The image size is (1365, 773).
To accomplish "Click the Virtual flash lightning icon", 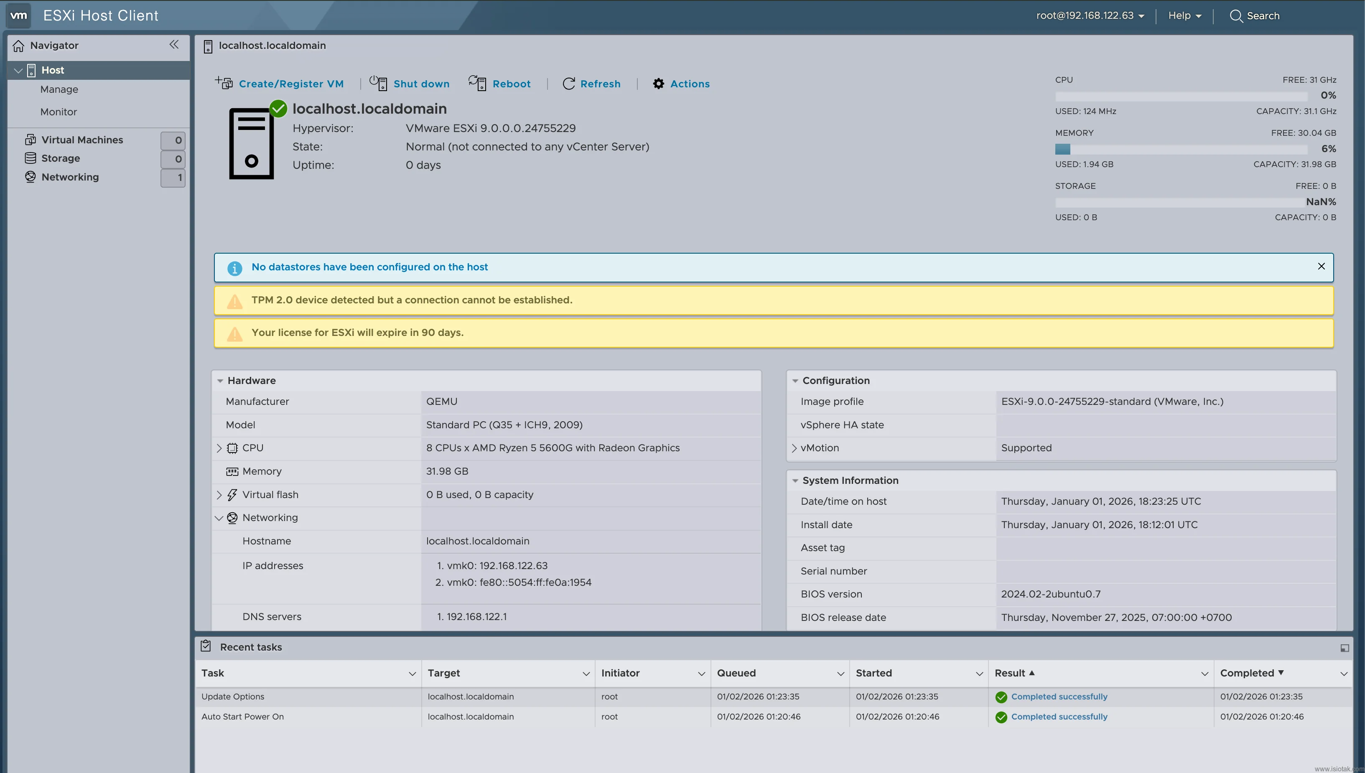I will tap(232, 495).
